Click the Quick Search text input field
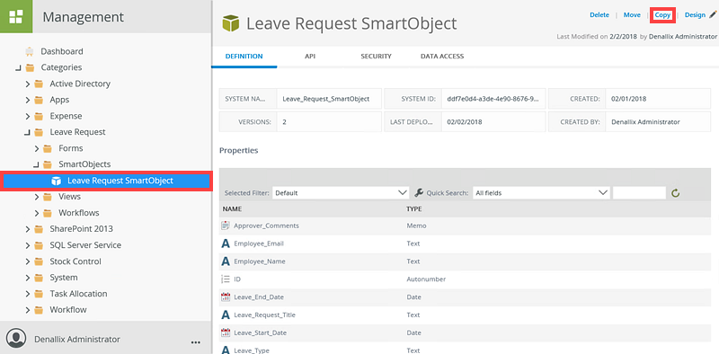This screenshot has height=354, width=719. (639, 193)
